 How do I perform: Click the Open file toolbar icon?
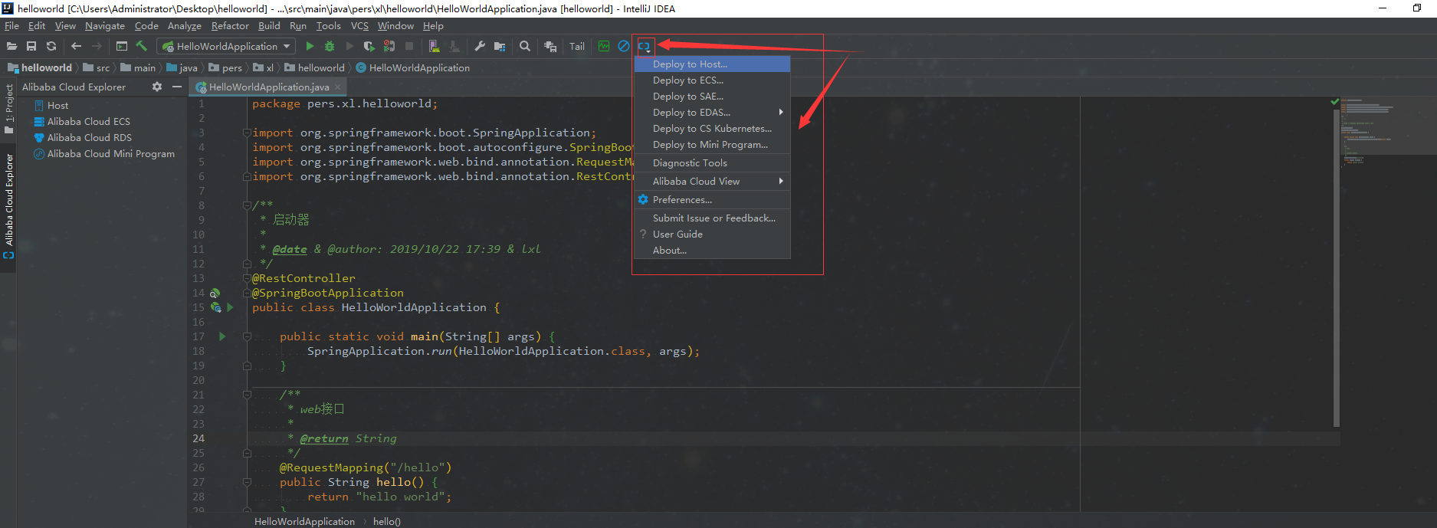[11, 46]
